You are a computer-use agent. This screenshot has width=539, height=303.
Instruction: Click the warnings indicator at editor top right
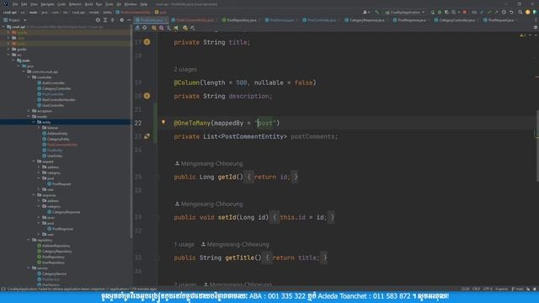tap(523, 35)
